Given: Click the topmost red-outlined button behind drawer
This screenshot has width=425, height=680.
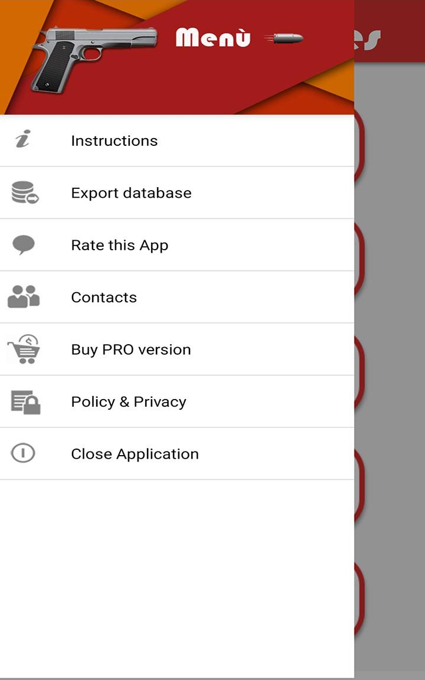Looking at the screenshot, I should pos(359,145).
